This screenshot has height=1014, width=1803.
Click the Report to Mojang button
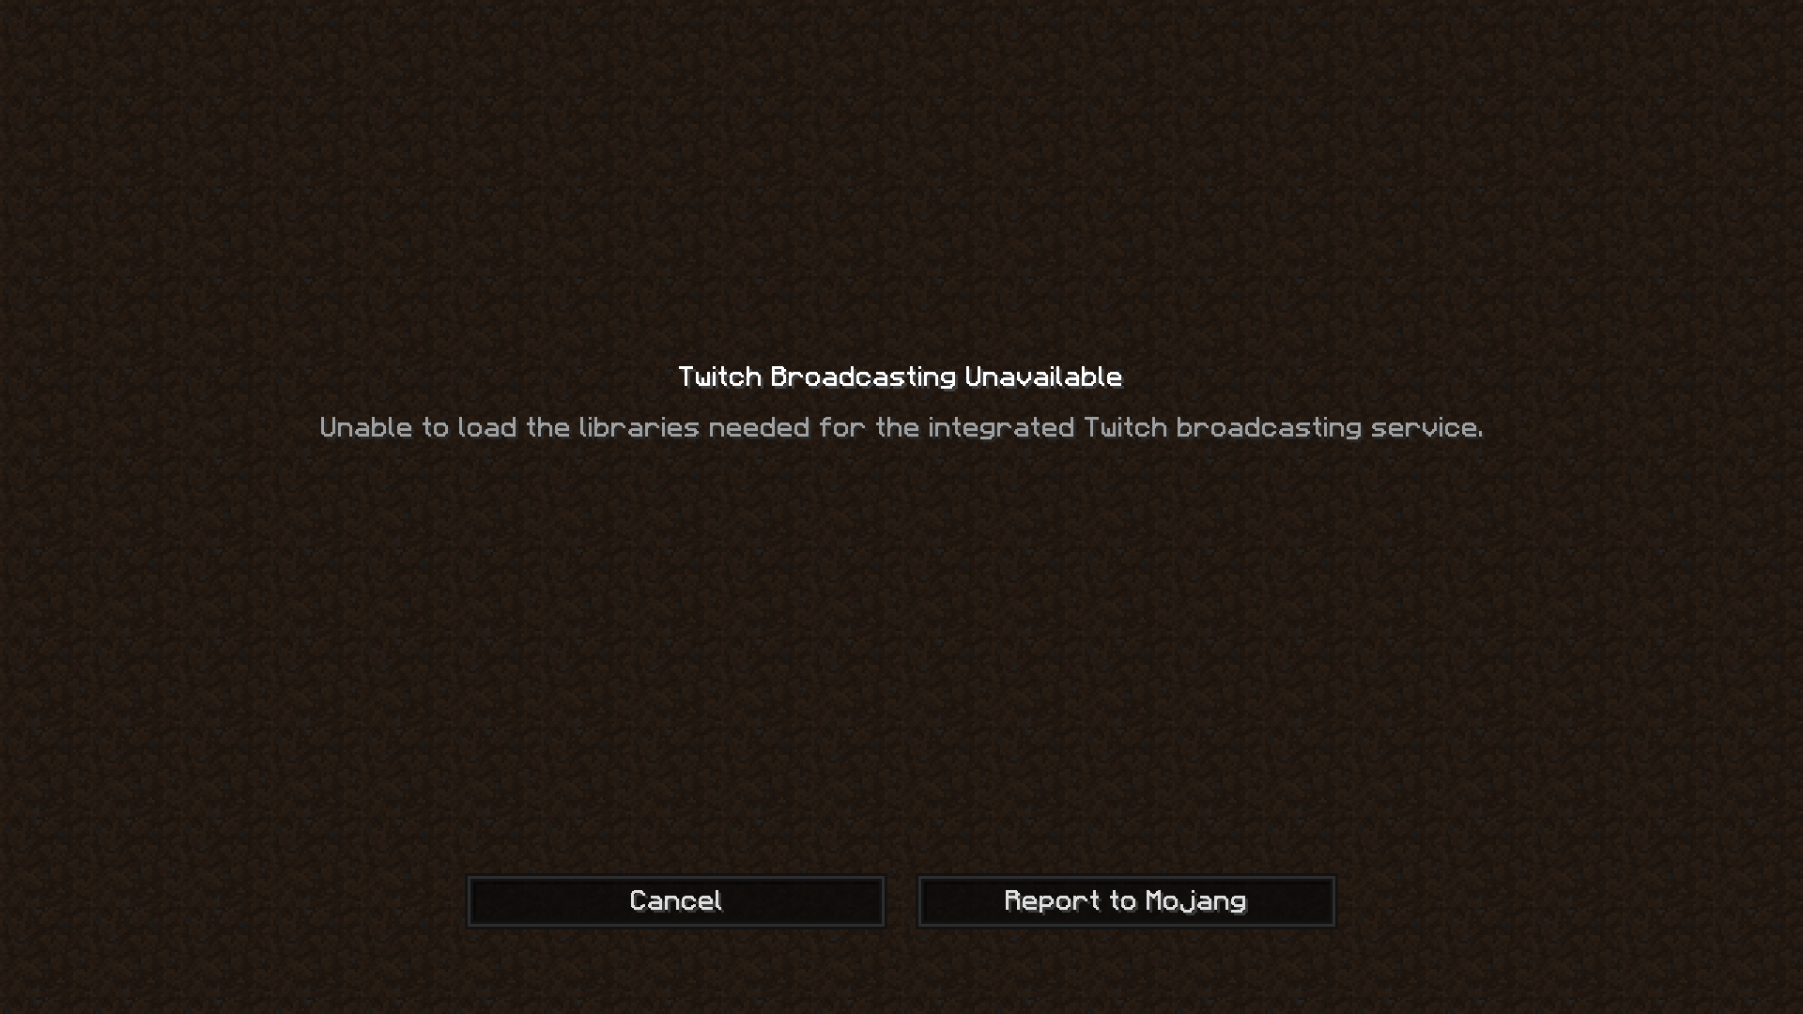click(x=1127, y=901)
